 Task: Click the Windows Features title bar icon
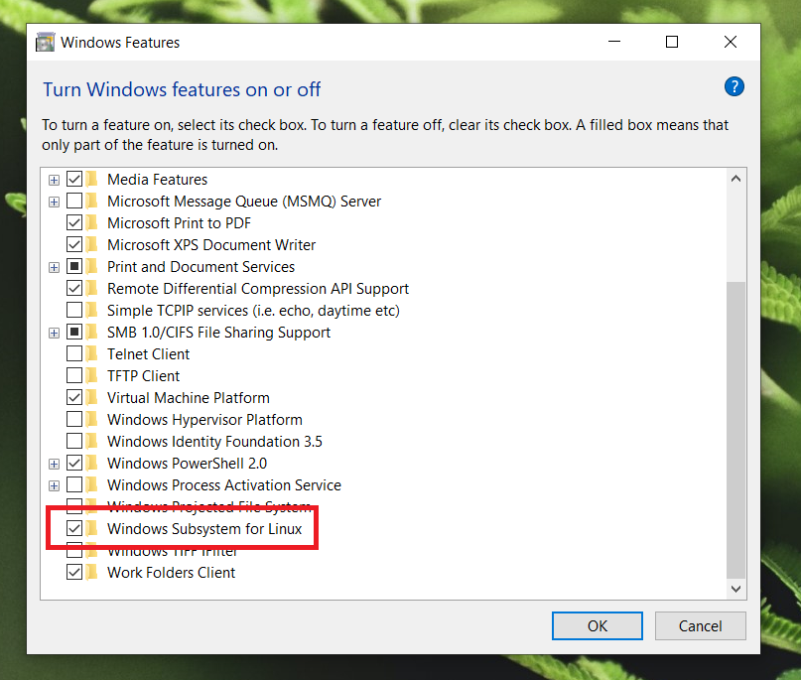[x=45, y=42]
